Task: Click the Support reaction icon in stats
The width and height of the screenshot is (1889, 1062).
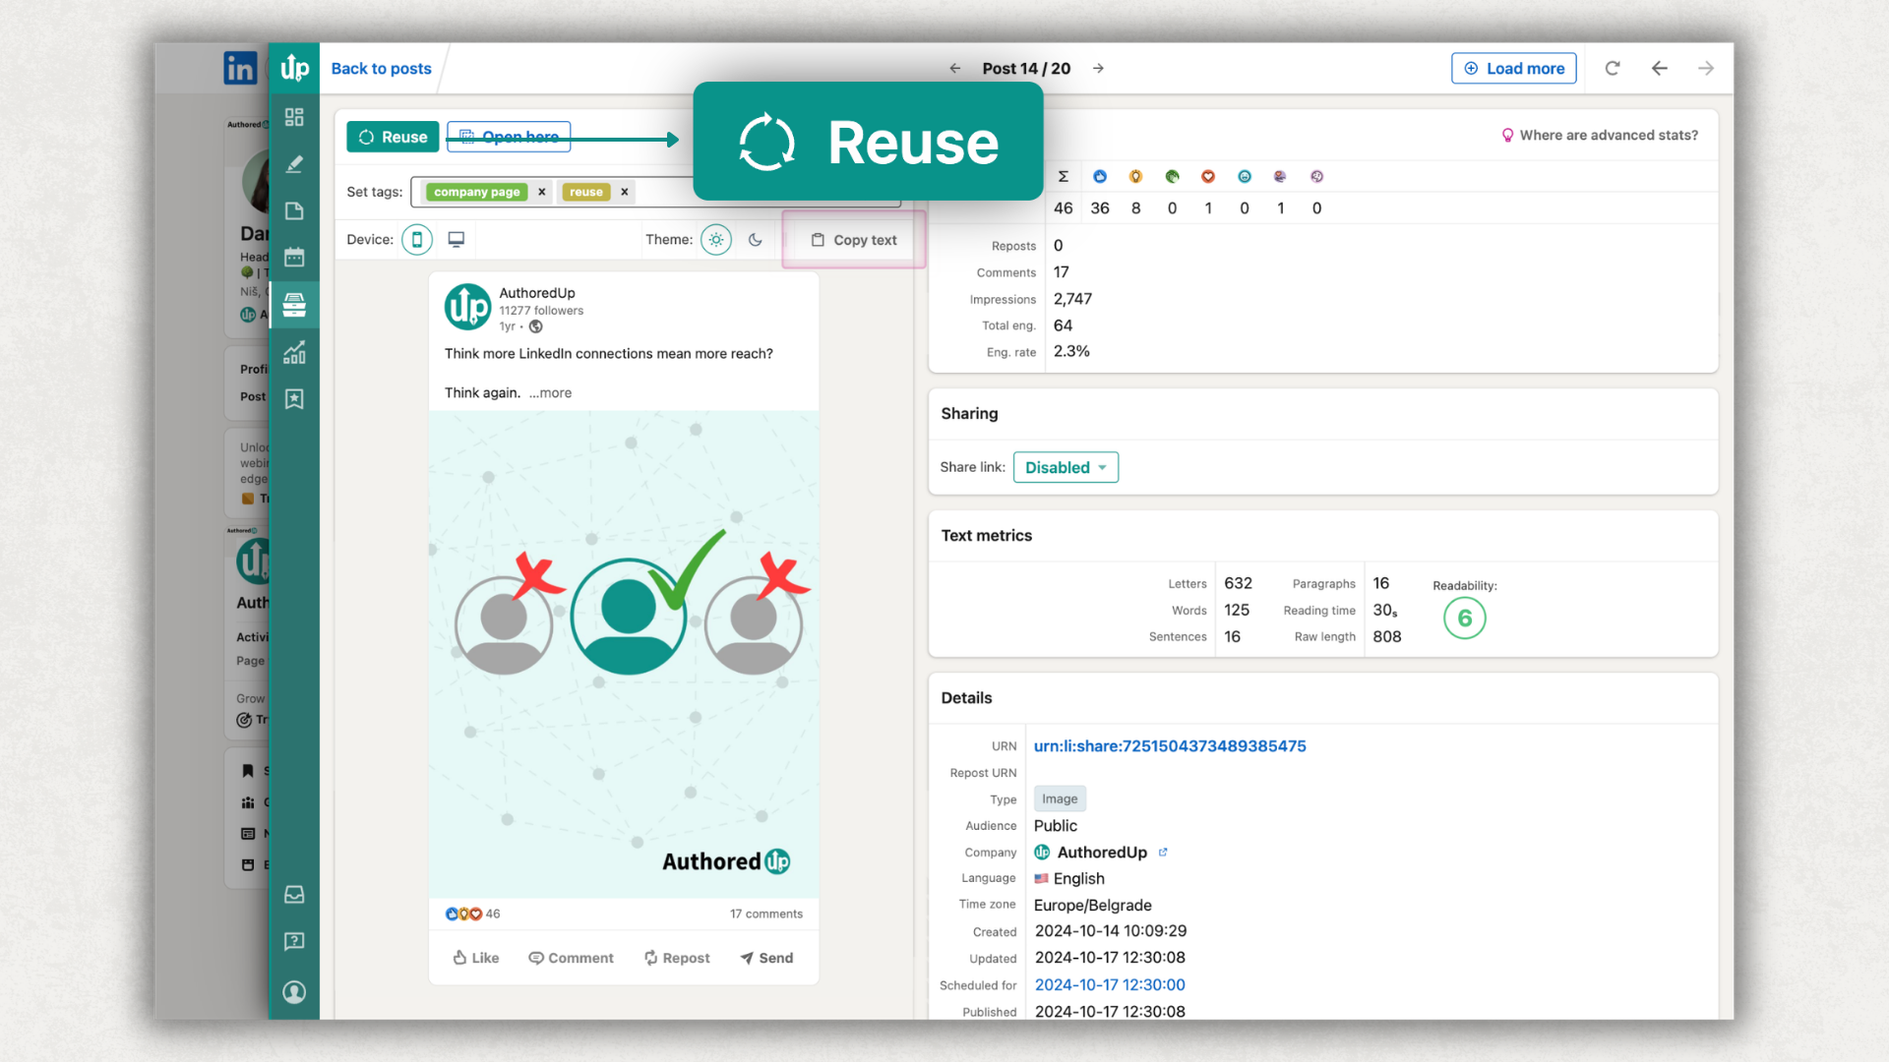Action: click(x=1280, y=177)
